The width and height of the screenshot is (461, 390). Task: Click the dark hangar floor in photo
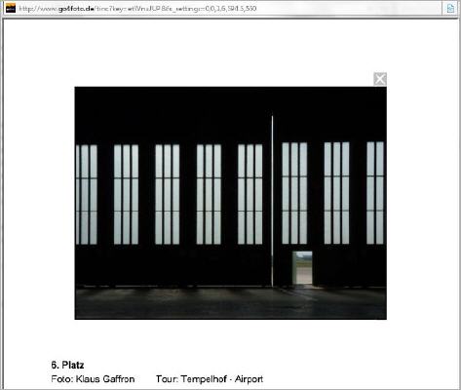click(231, 303)
